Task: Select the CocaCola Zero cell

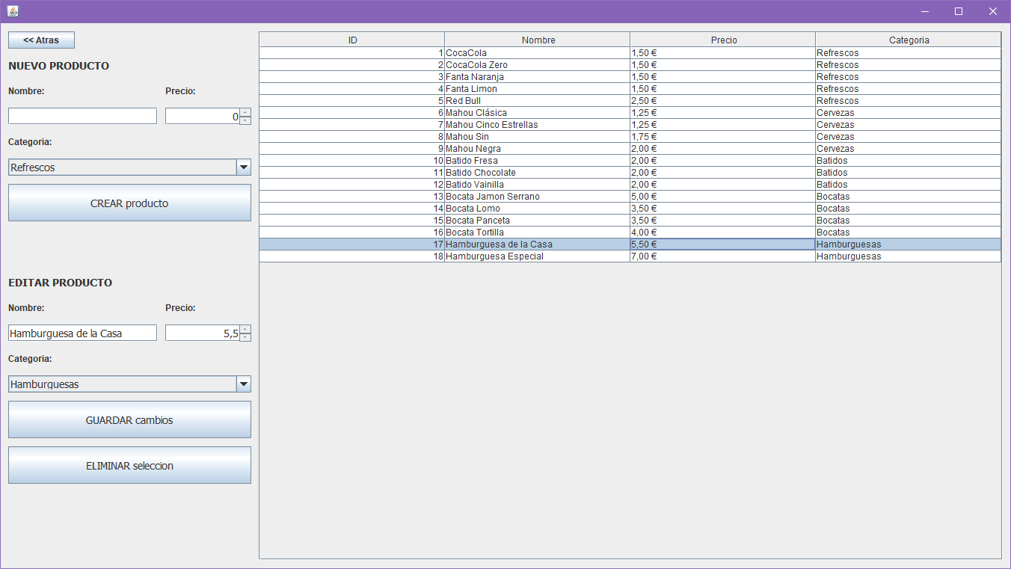Action: pos(538,65)
